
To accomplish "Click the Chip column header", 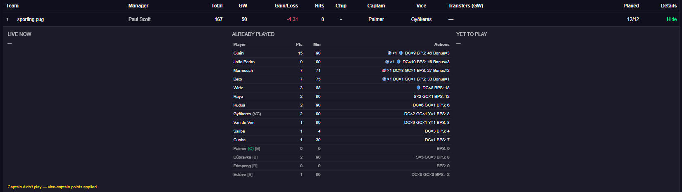I will (341, 6).
